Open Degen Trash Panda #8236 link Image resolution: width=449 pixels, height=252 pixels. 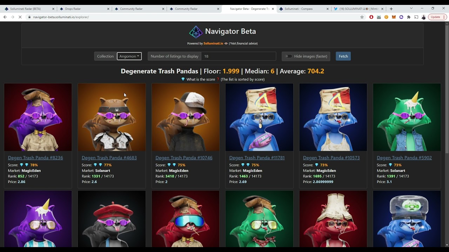35,158
